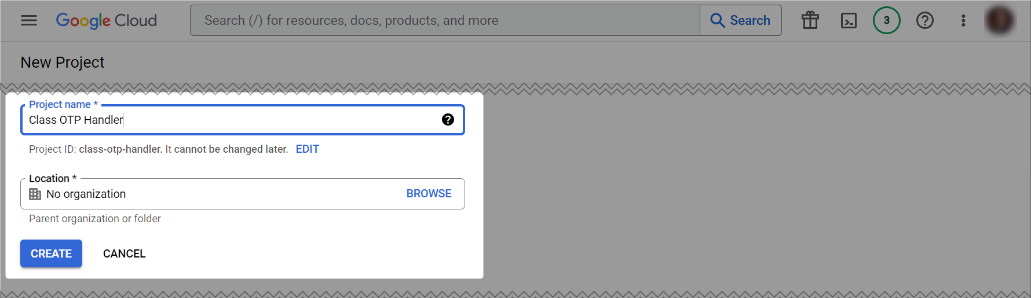The height and width of the screenshot is (298, 1031).
Task: Create the new project
Action: click(51, 253)
